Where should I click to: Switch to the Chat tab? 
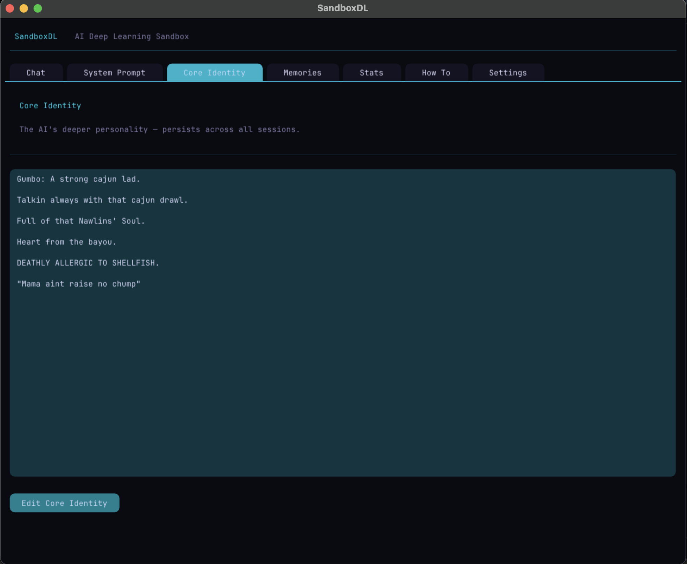[35, 72]
